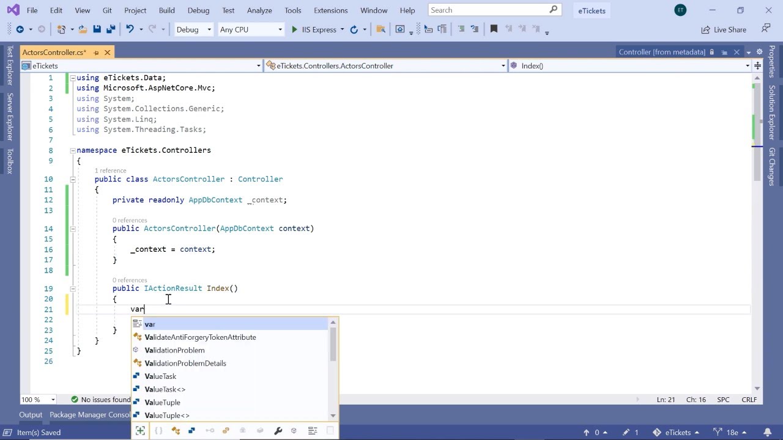Toggle the Namespaces filter in IntelliSense
The image size is (783, 440).
158,431
